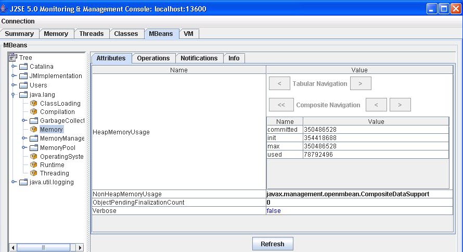Open the Connection menu
Image resolution: width=463 pixels, height=252 pixels.
click(x=18, y=21)
